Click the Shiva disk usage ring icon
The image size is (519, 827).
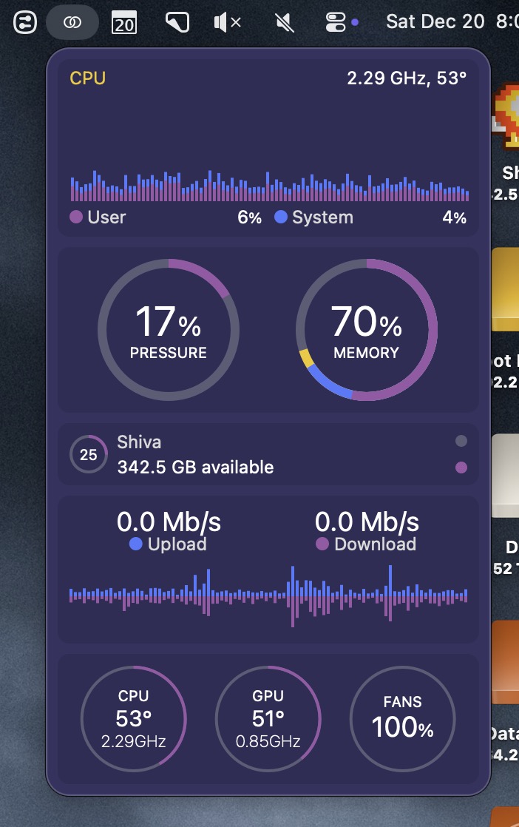click(88, 455)
